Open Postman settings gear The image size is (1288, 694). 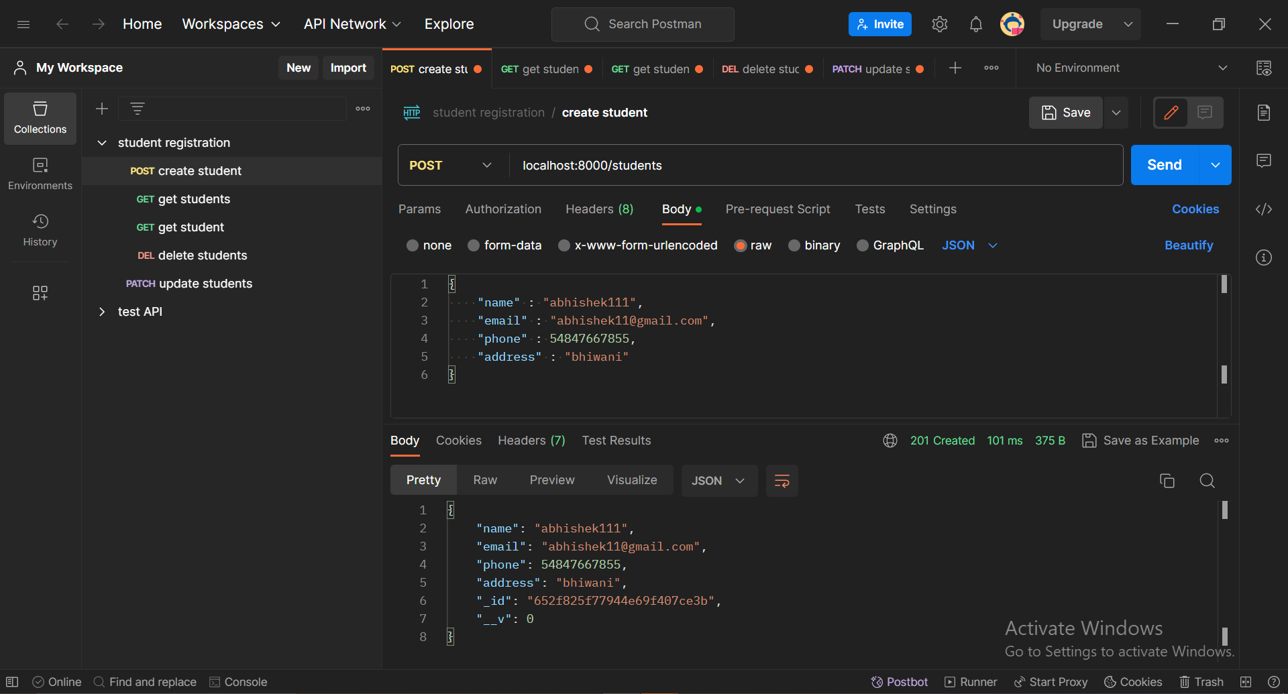[939, 23]
